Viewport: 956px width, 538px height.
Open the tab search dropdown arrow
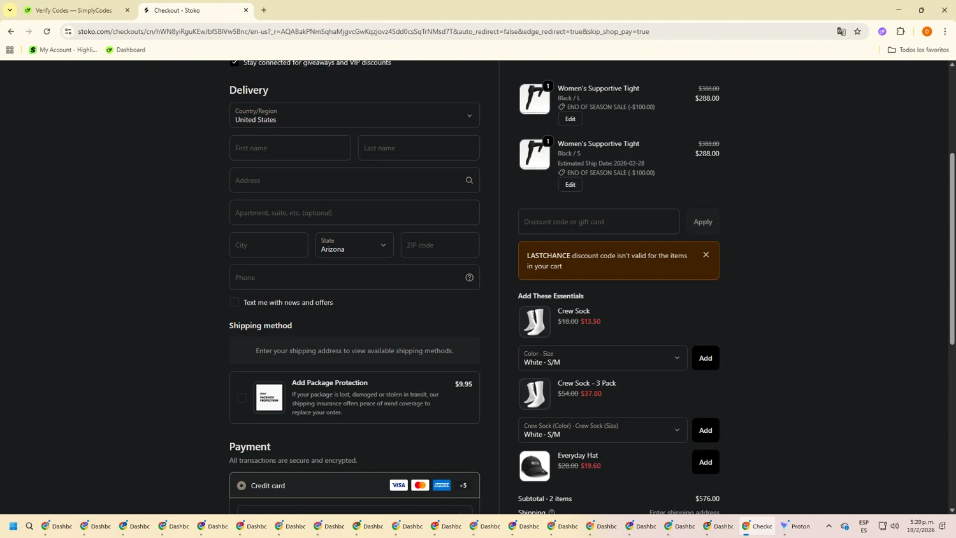point(10,10)
